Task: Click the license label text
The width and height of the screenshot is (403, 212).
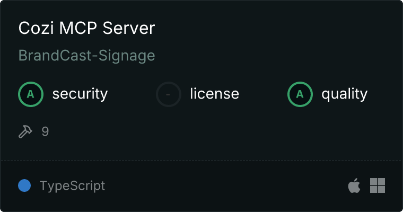Action: [214, 94]
